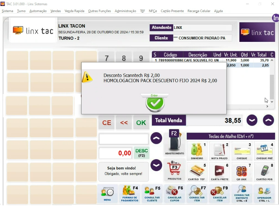Image resolution: width=279 pixels, height=210 pixels.
Task: Open the Recarga Celular menu
Action: coord(199,11)
